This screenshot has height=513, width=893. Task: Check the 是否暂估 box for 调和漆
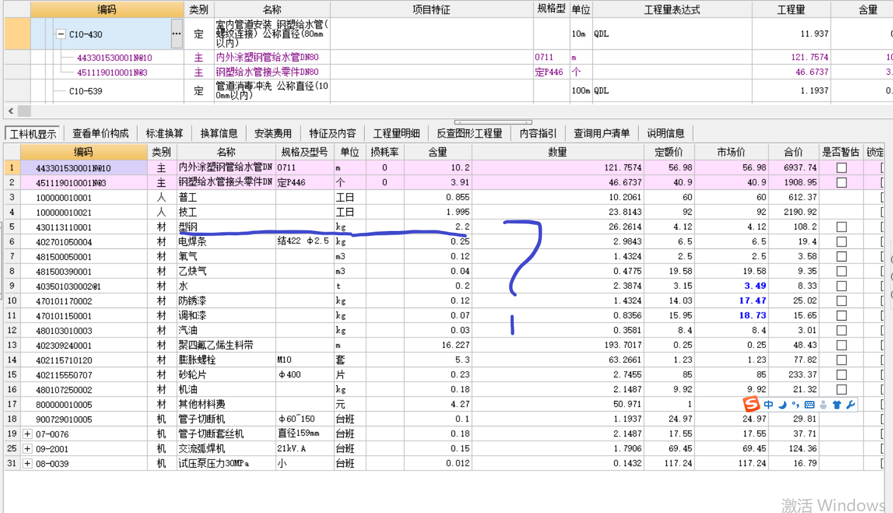click(x=841, y=316)
